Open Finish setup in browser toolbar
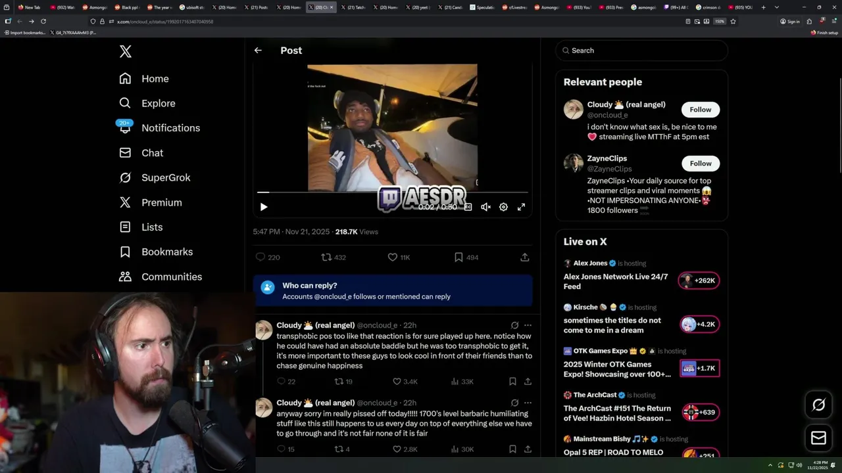The height and width of the screenshot is (473, 842). tap(824, 32)
